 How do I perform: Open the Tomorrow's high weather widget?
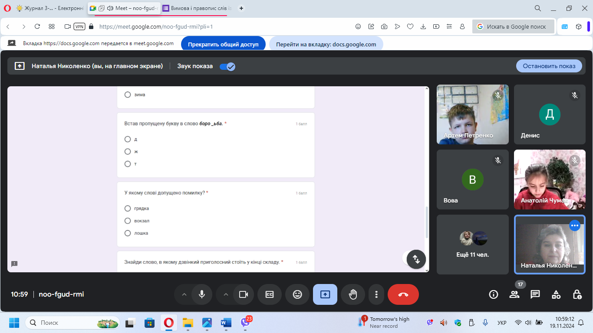384,323
